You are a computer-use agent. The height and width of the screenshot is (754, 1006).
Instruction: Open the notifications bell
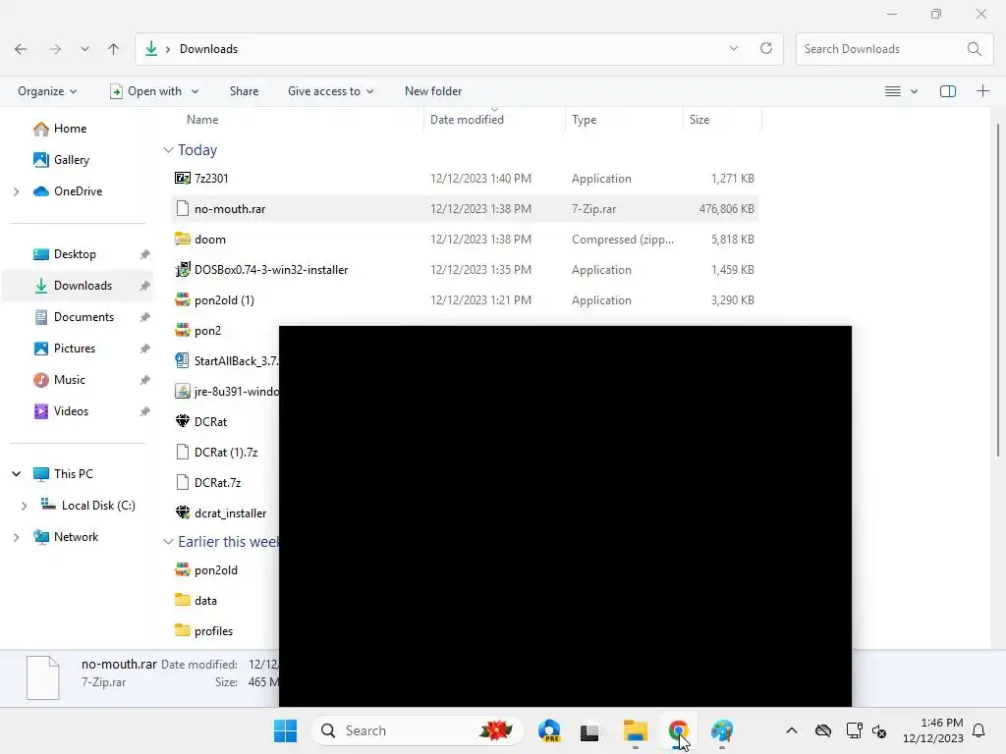click(x=978, y=730)
